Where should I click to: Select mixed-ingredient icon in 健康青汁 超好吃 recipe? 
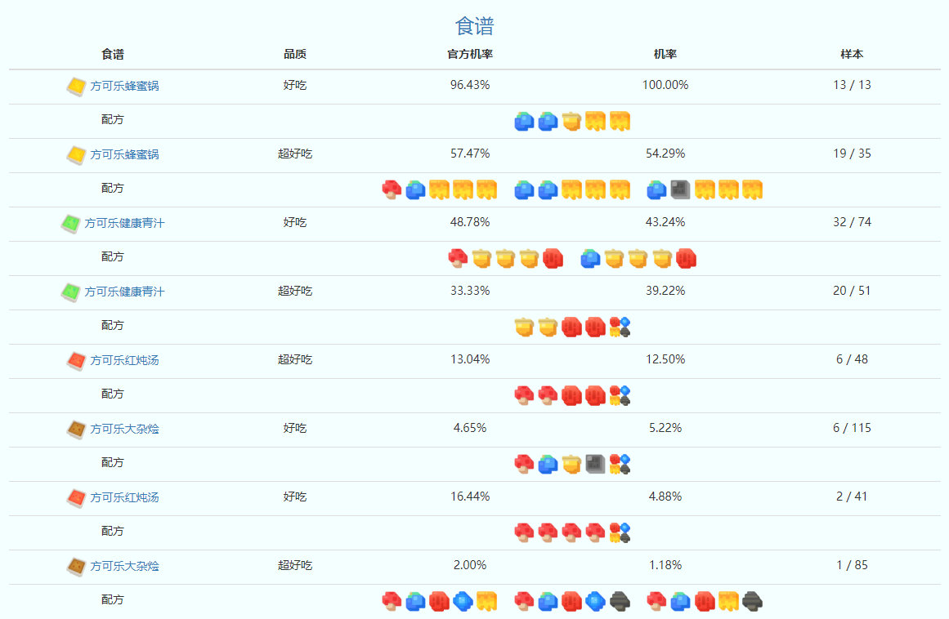[620, 327]
